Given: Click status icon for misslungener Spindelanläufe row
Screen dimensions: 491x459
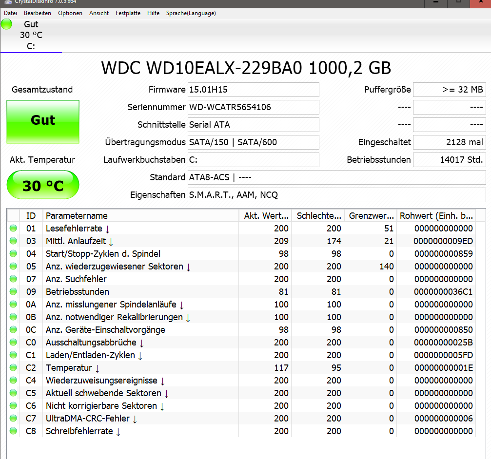Looking at the screenshot, I should (x=13, y=304).
